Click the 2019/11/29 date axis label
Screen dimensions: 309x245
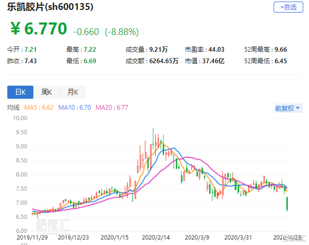coord(32,237)
